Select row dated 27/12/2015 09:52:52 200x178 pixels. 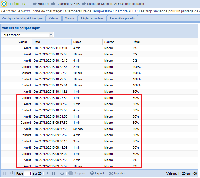[99, 136]
